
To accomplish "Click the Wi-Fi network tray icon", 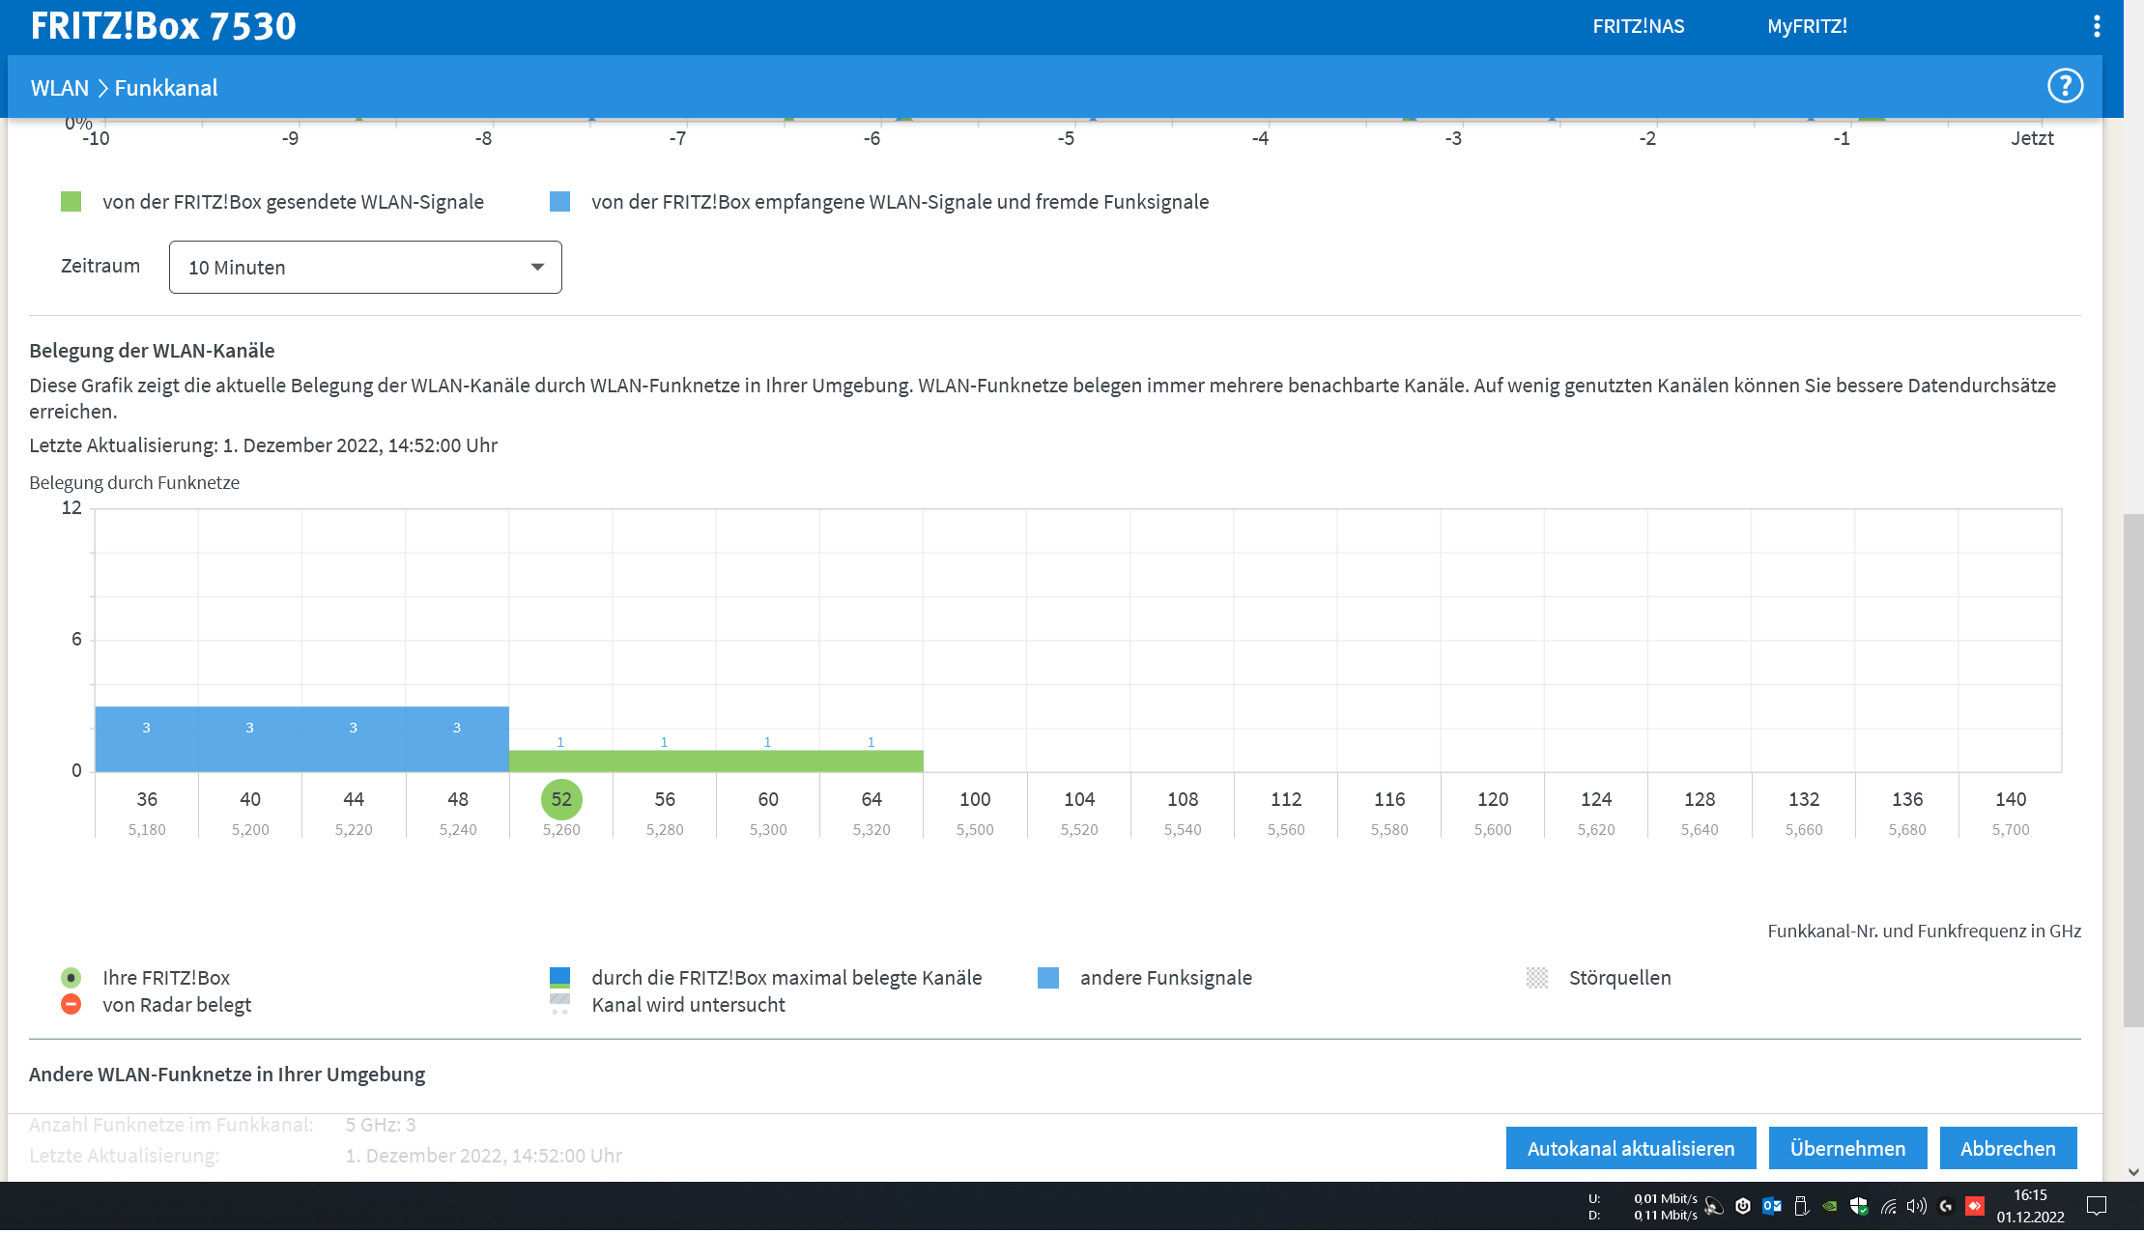I will pyautogui.click(x=1888, y=1205).
